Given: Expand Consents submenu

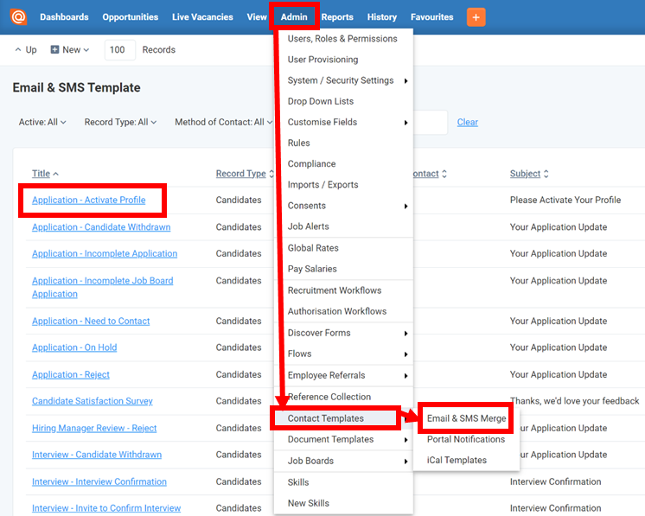Looking at the screenshot, I should point(406,206).
